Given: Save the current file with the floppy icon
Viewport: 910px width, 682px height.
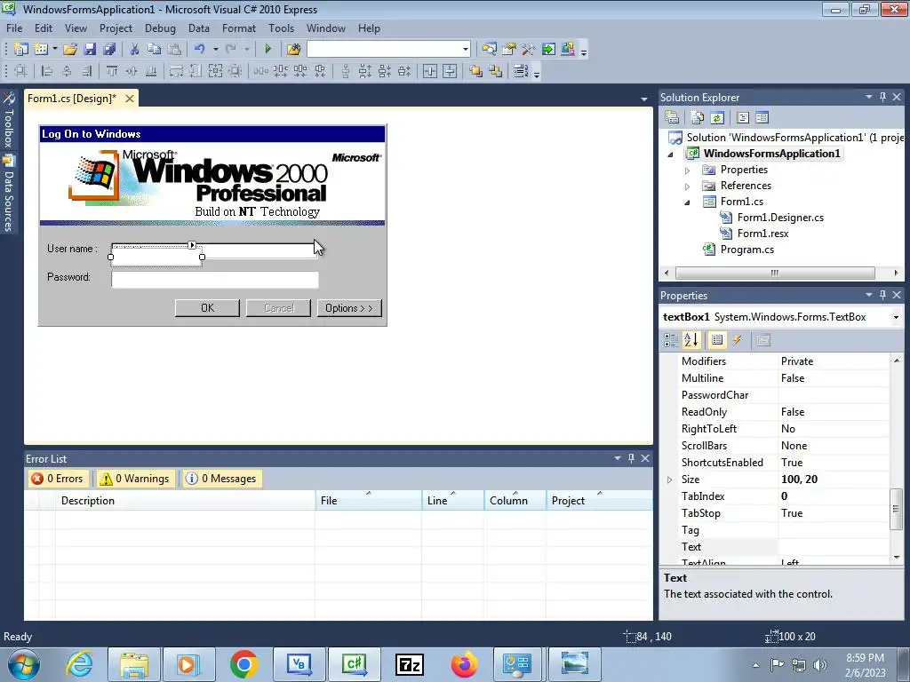Looking at the screenshot, I should click(90, 50).
